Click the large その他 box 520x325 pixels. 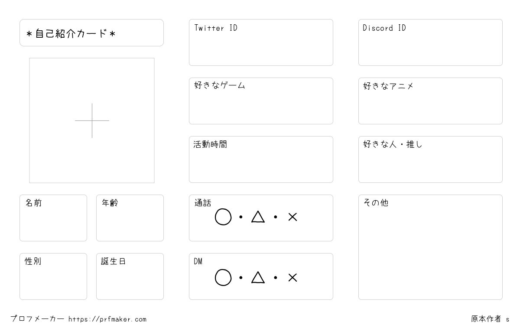coord(430,247)
